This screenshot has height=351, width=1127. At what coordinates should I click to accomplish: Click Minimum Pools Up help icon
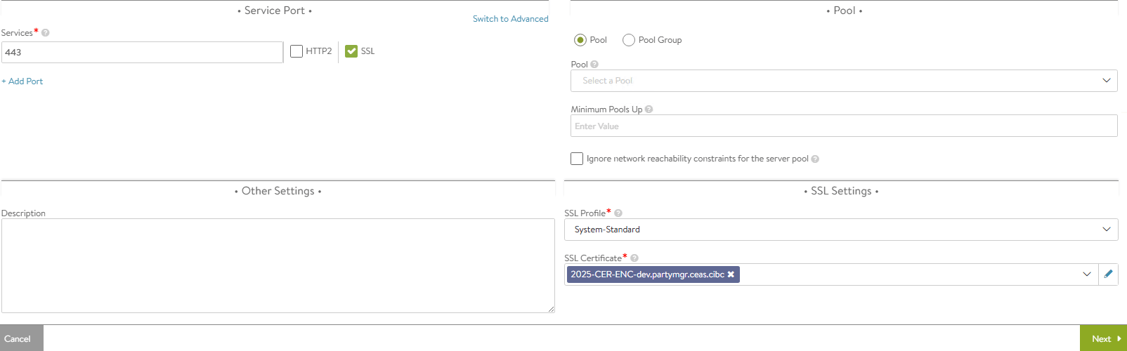pos(649,110)
